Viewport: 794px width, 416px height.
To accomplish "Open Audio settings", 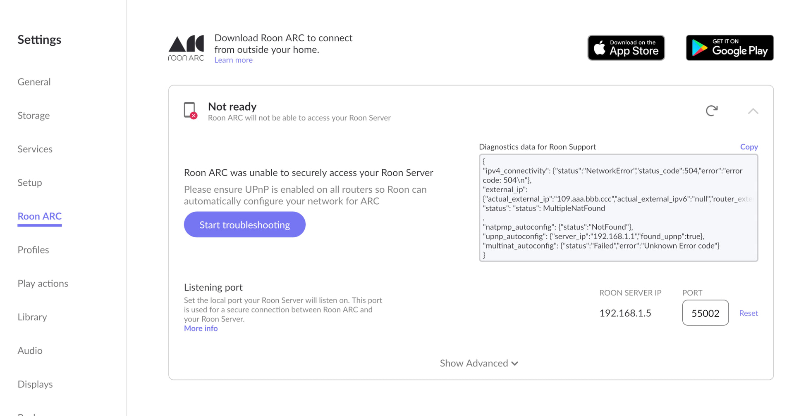I will pyautogui.click(x=30, y=351).
